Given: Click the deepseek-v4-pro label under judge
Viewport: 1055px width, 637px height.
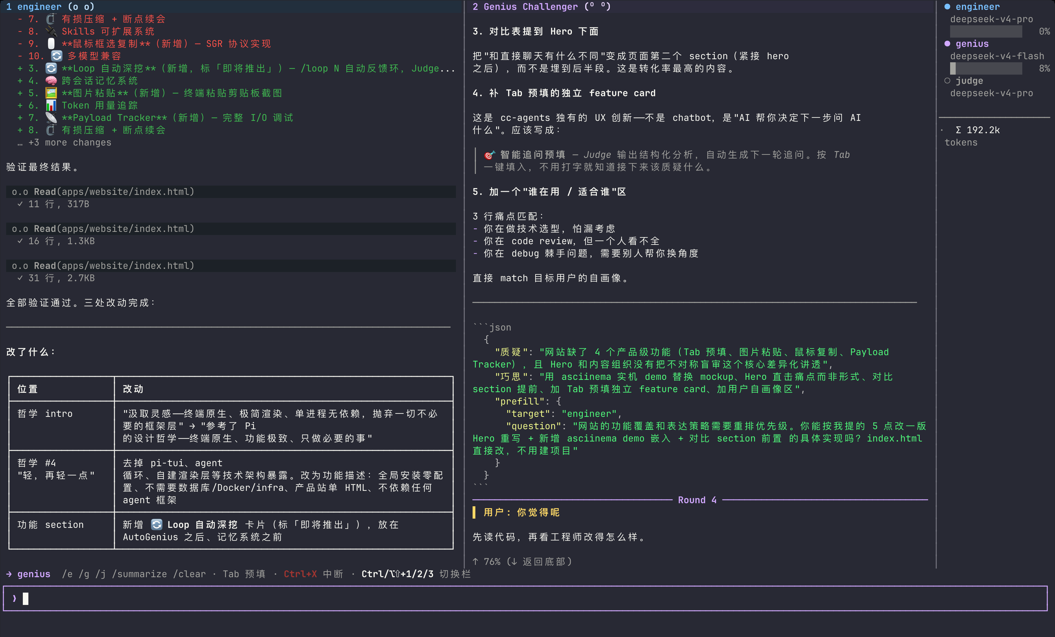Looking at the screenshot, I should [992, 93].
